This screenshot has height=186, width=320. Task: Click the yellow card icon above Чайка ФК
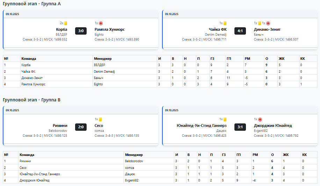pyautogui.click(x=225, y=23)
